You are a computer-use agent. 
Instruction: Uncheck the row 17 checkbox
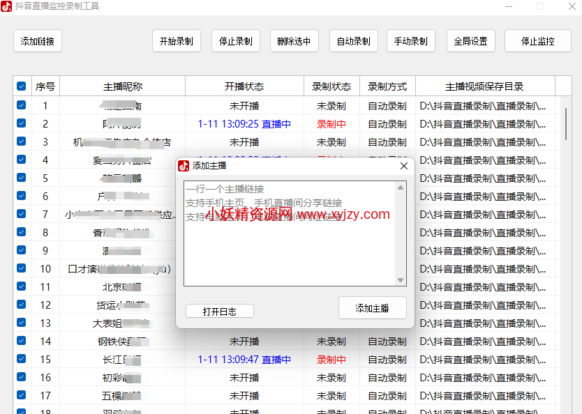22,395
